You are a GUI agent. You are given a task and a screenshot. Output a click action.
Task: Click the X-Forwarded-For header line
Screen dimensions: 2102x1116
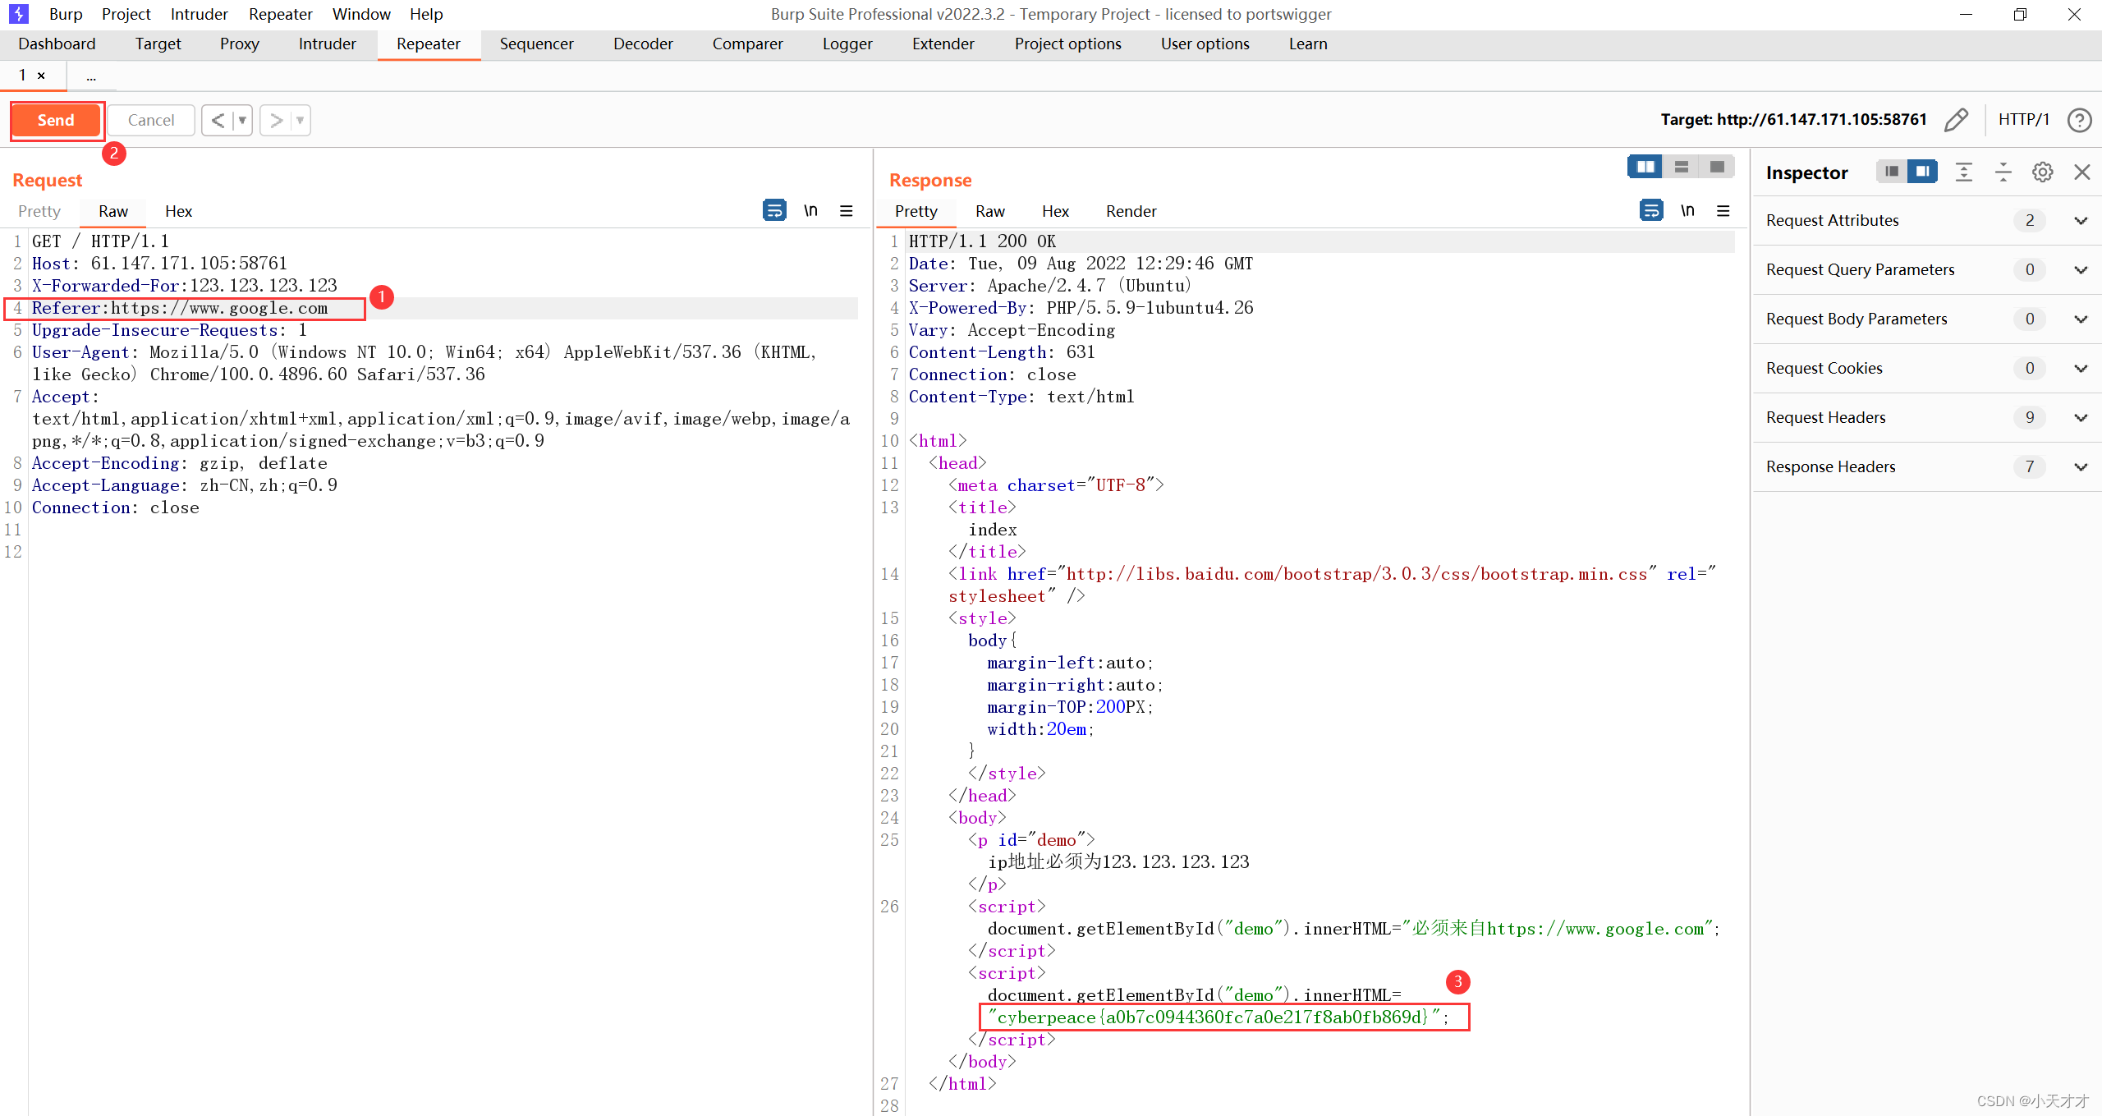(185, 286)
